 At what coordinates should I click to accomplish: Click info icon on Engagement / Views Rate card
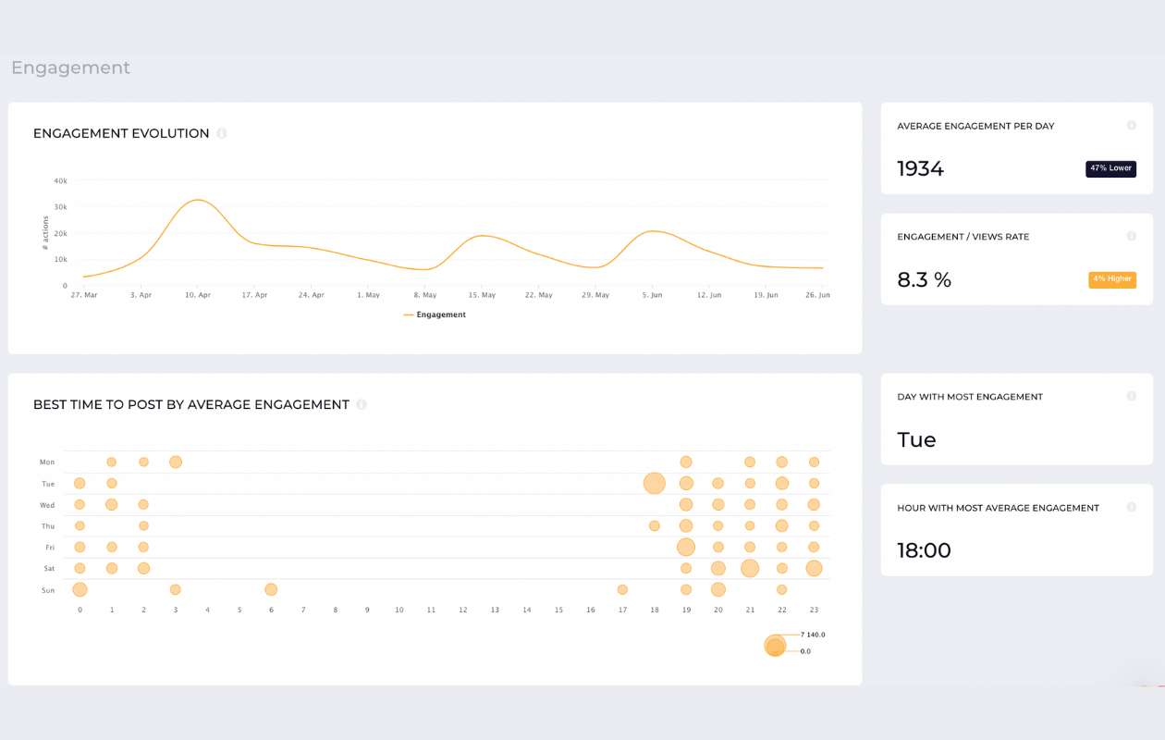tap(1131, 237)
